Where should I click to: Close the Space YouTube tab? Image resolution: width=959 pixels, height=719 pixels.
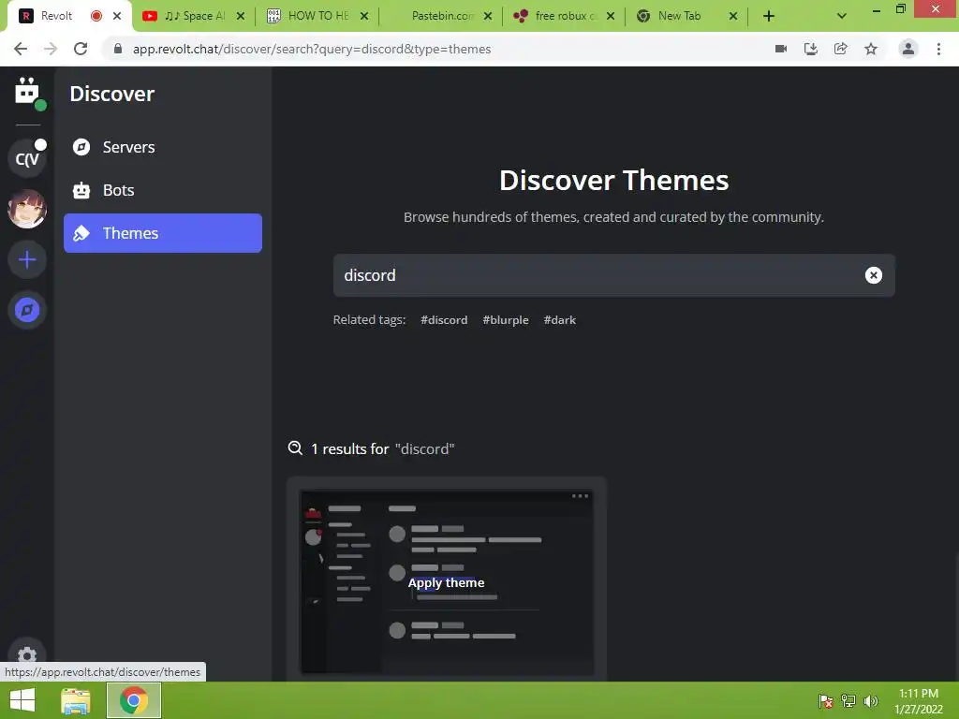point(241,16)
